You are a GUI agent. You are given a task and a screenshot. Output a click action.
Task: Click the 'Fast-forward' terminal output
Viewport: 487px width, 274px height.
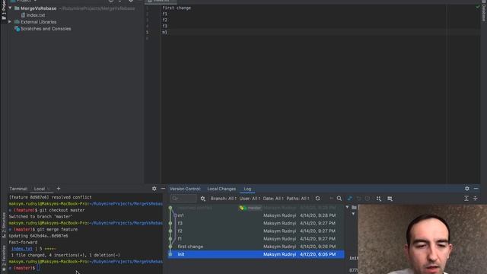23,242
